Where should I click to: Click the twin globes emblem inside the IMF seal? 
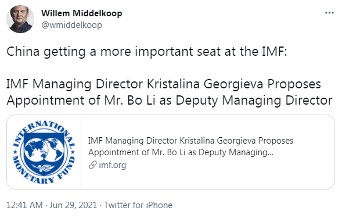(x=44, y=148)
